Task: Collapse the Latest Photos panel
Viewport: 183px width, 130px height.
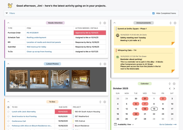Action: point(8,64)
